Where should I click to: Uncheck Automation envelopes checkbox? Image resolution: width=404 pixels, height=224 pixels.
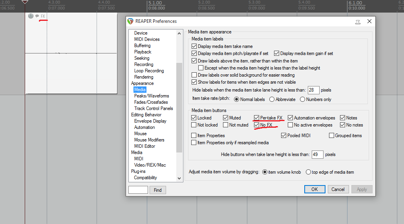click(x=291, y=118)
